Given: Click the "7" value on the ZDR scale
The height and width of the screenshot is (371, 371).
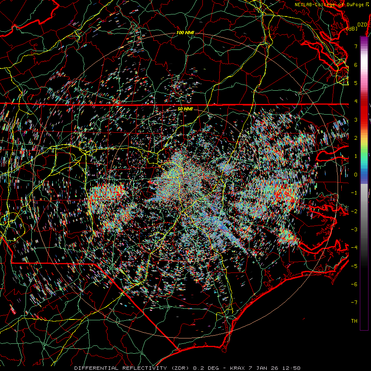Looking at the screenshot, I should pos(356,46).
